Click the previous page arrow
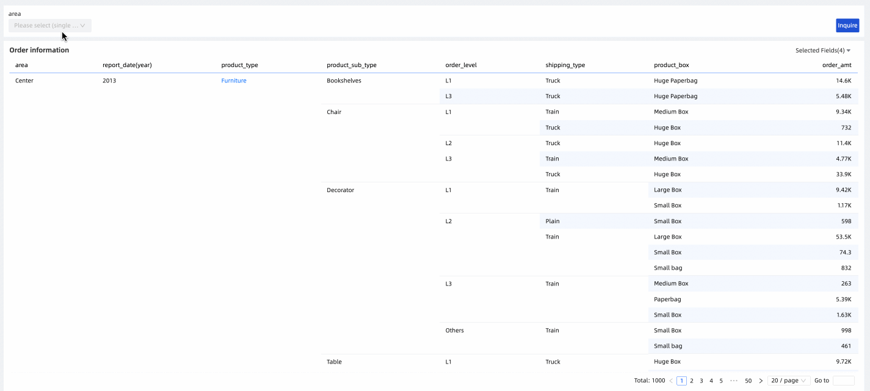This screenshot has height=391, width=870. 671,381
